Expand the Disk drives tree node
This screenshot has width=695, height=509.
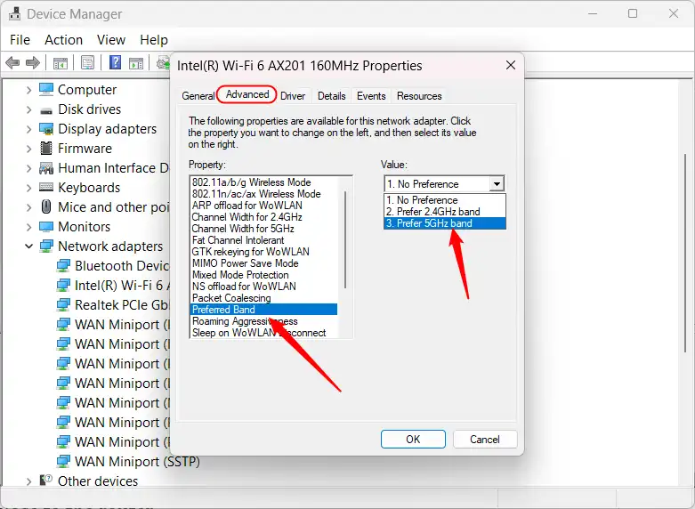(28, 109)
